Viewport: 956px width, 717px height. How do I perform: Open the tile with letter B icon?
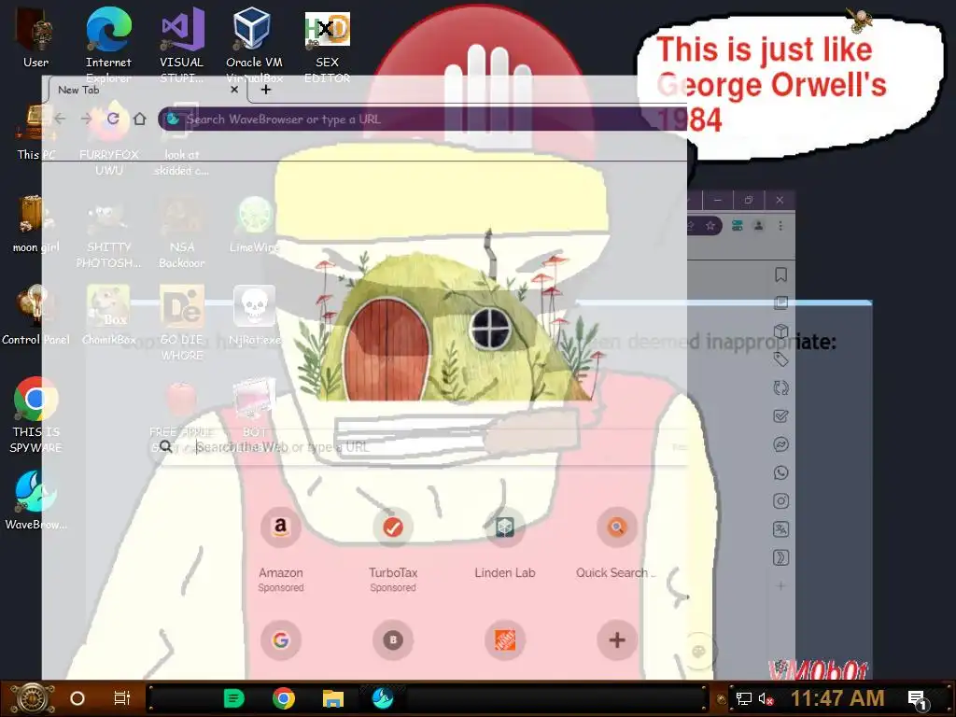pos(393,640)
